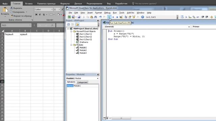Select Module3 in project tree
This screenshot has height=121, width=216.
(83, 53)
